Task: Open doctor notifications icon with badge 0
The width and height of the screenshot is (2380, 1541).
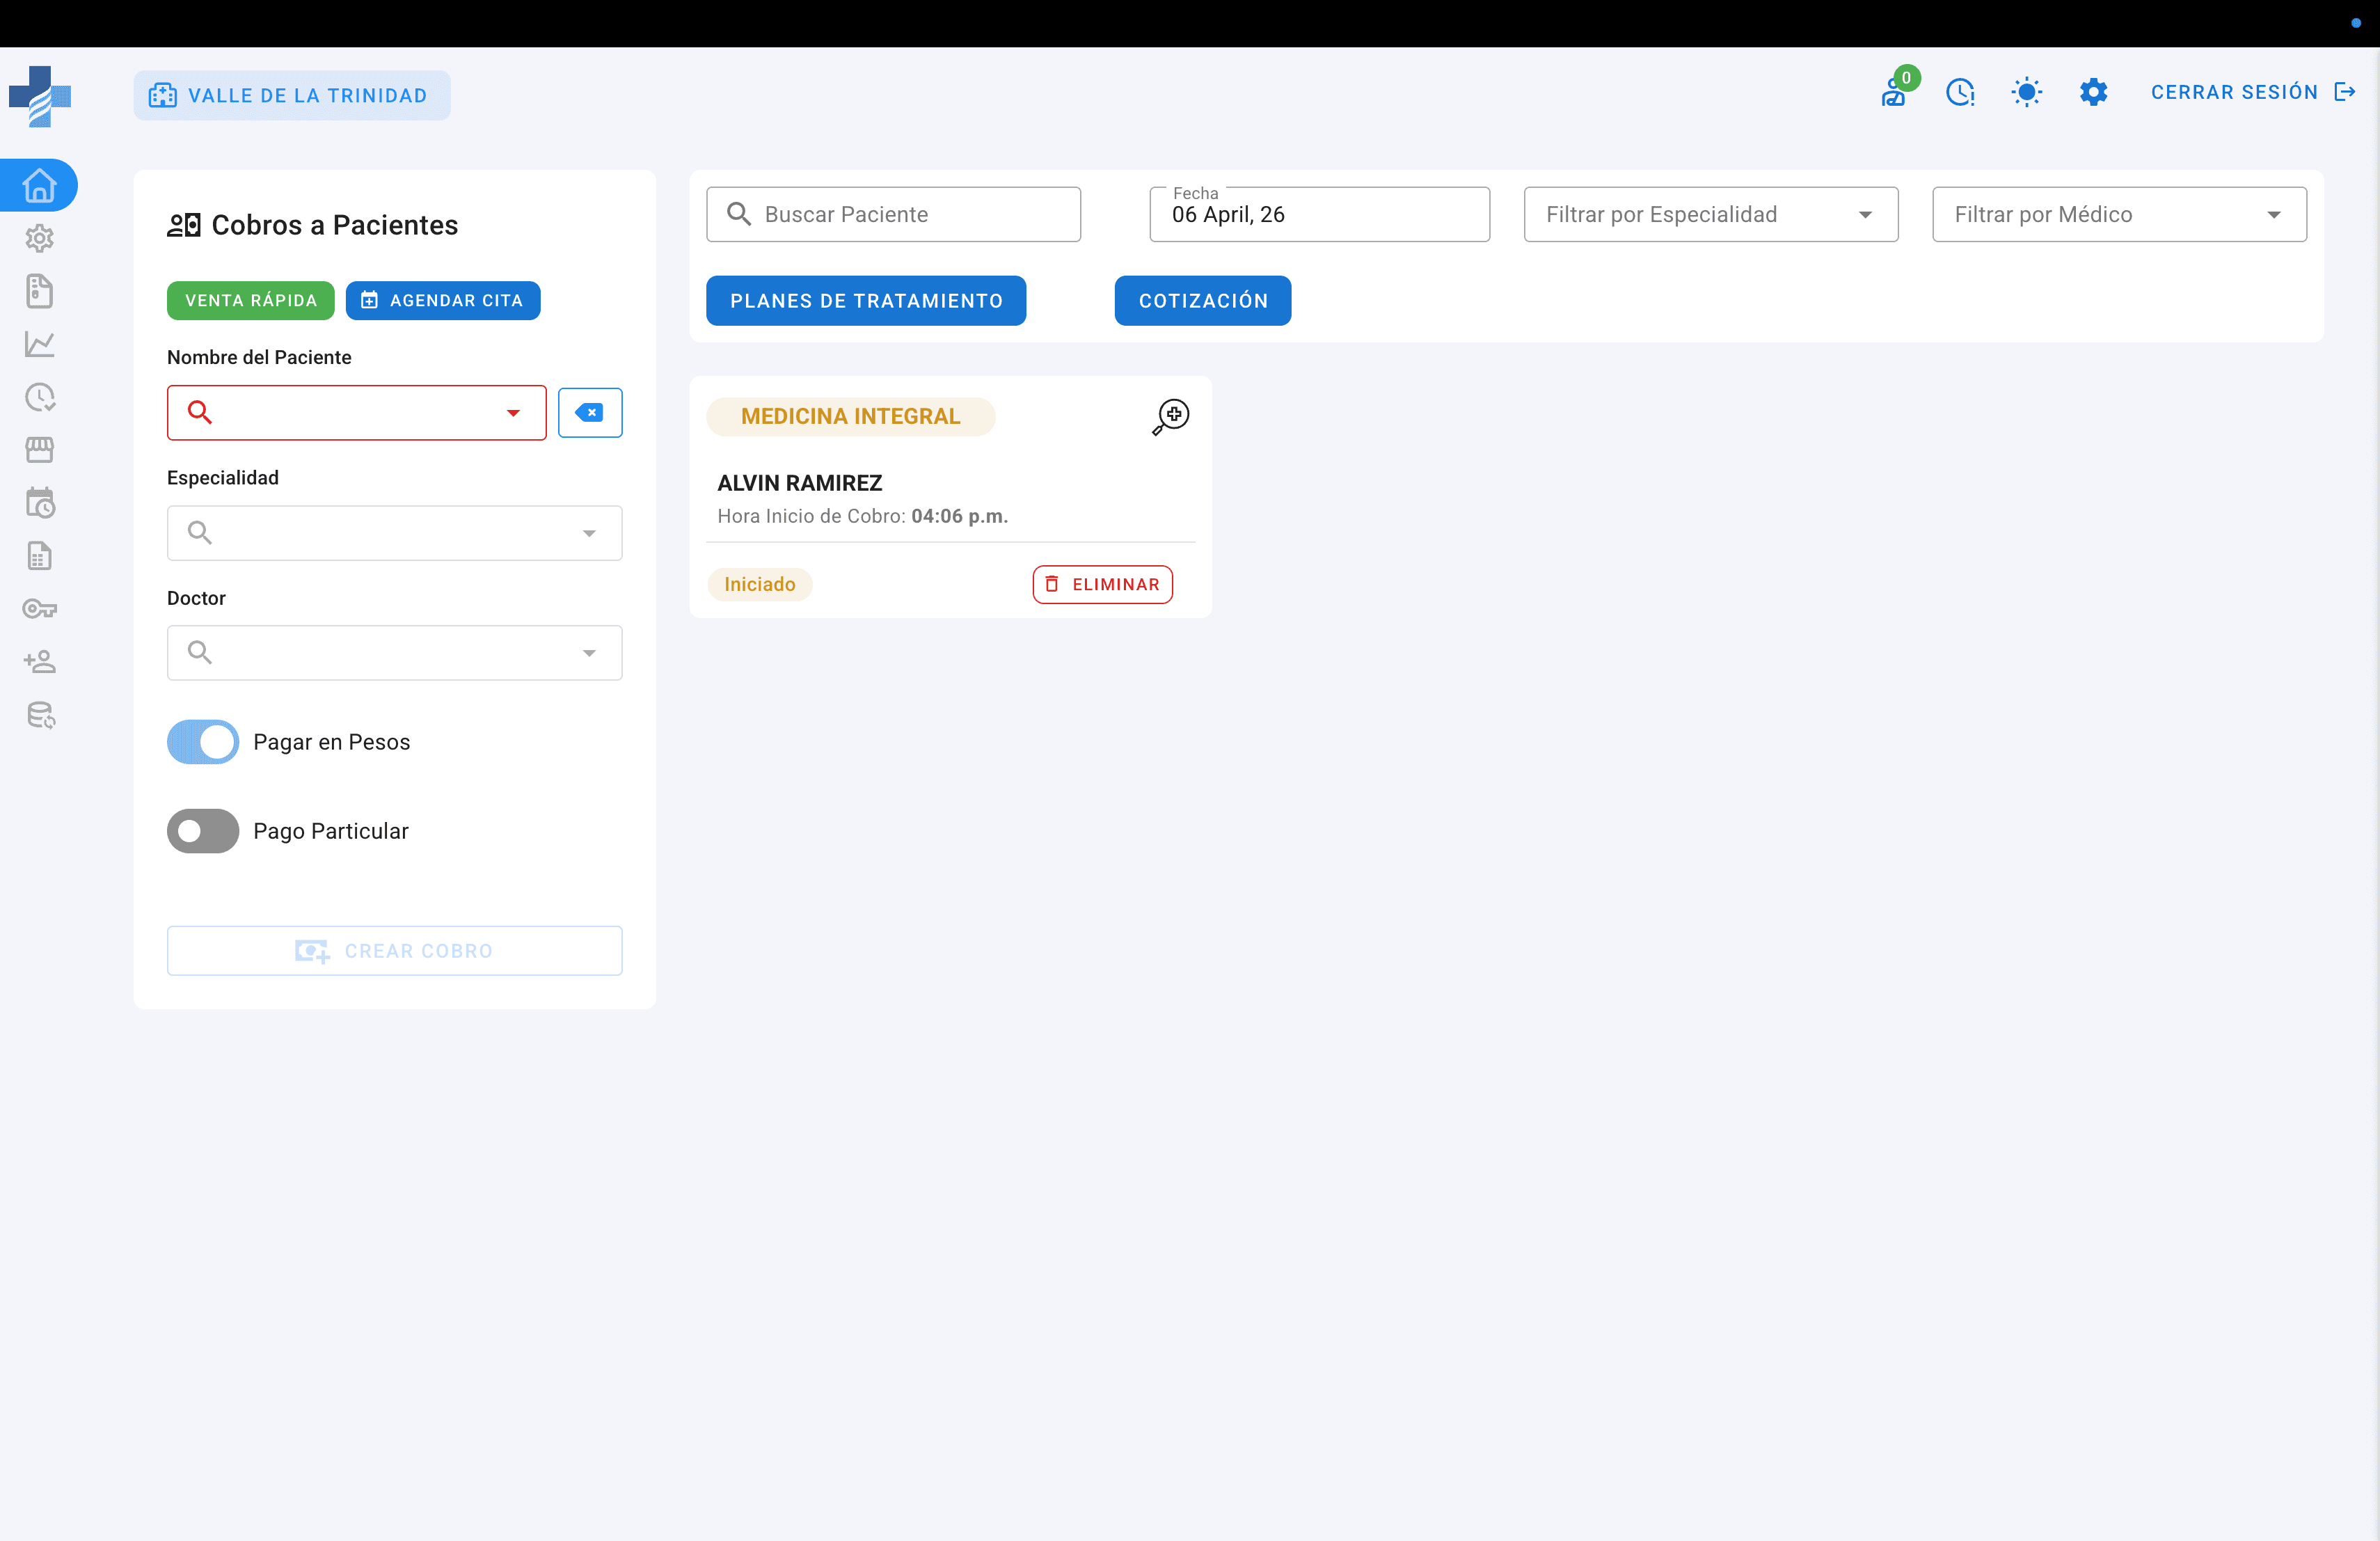Action: coord(1894,92)
